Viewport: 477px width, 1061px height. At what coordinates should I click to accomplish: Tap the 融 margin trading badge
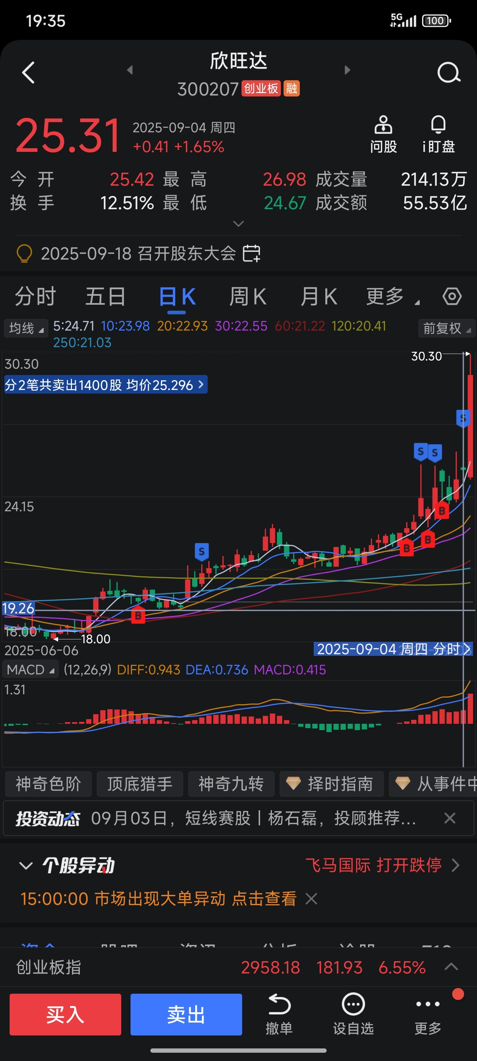coord(291,88)
